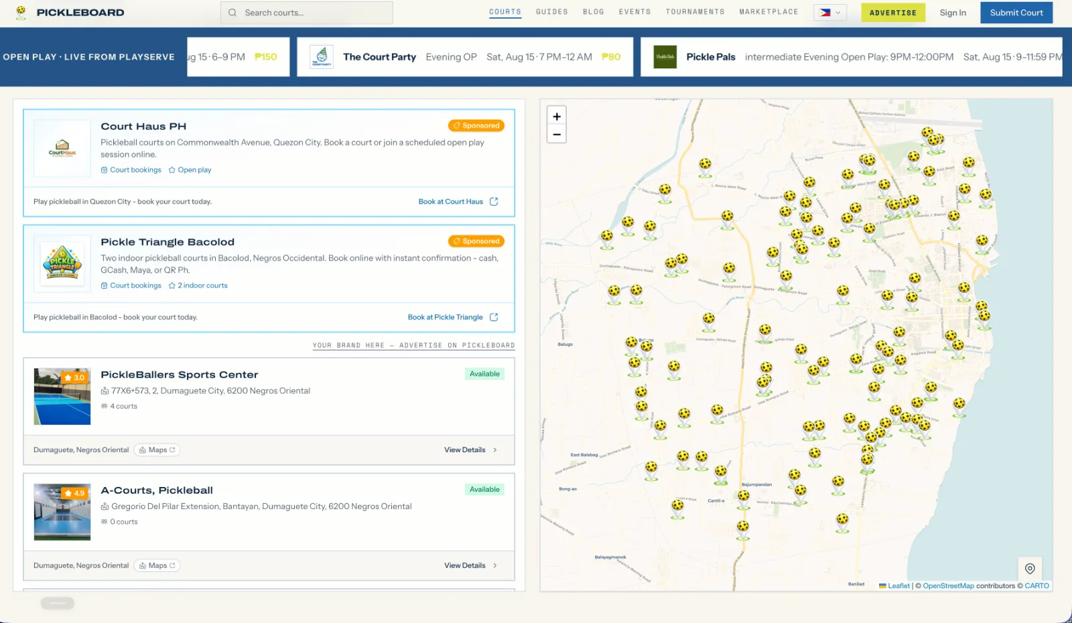Click the map locate-me pin button
This screenshot has width=1072, height=623.
pos(1030,569)
